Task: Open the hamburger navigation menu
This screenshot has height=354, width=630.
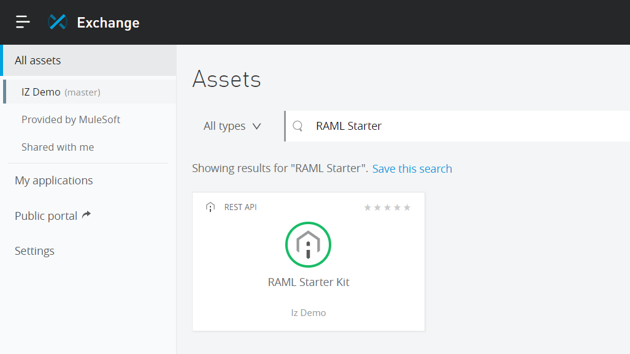Action: 23,22
